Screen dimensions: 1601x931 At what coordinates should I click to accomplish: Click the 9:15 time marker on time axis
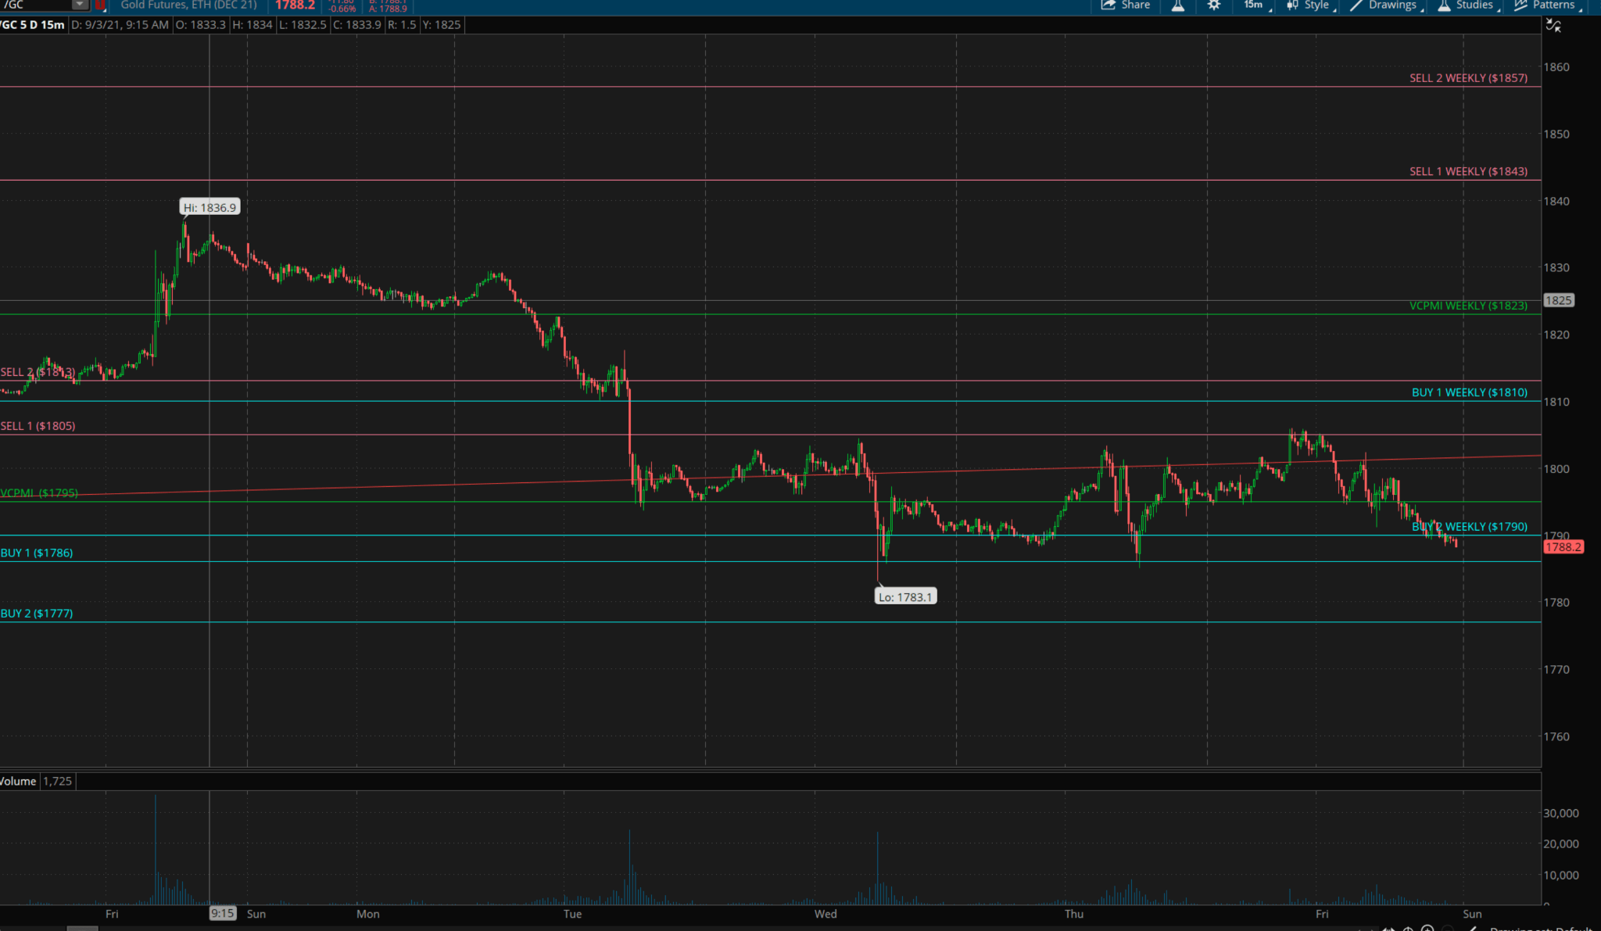223,913
